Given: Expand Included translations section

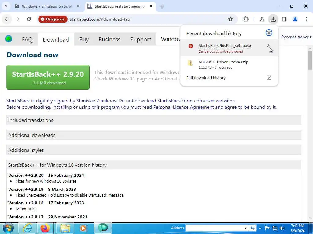Looking at the screenshot, I should point(154,120).
